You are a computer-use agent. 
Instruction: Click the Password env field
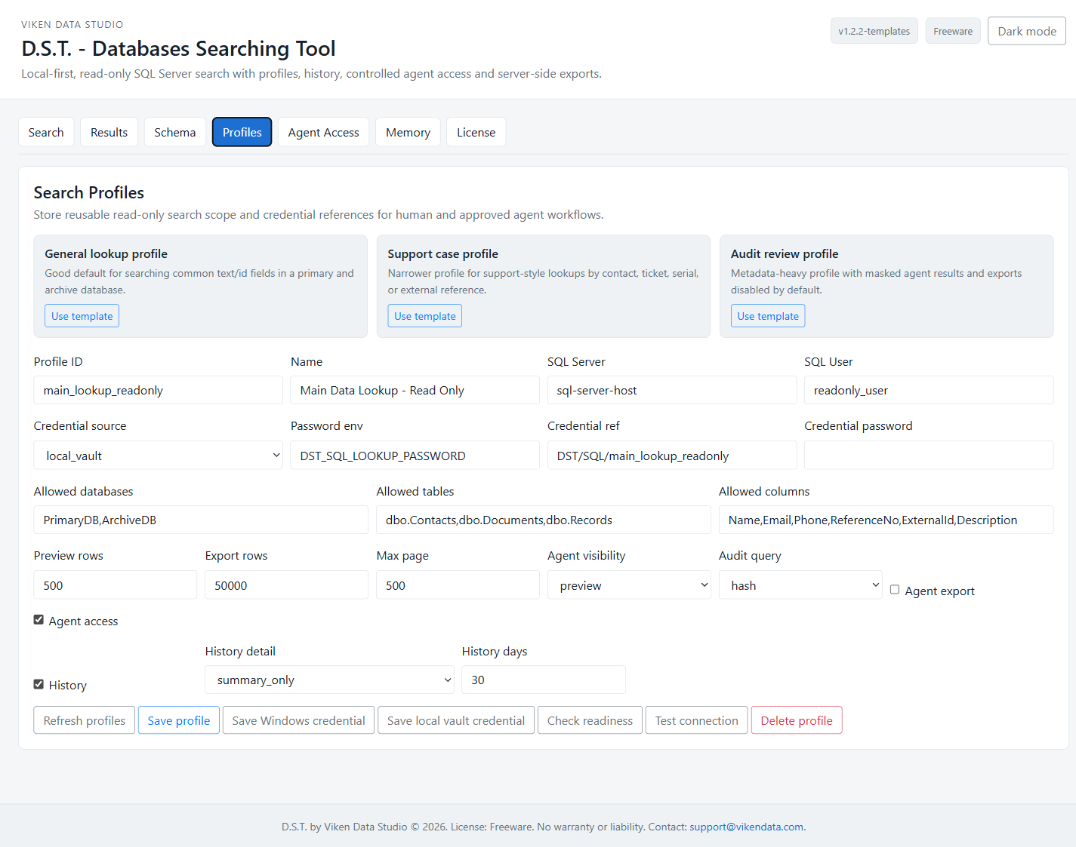coord(415,456)
